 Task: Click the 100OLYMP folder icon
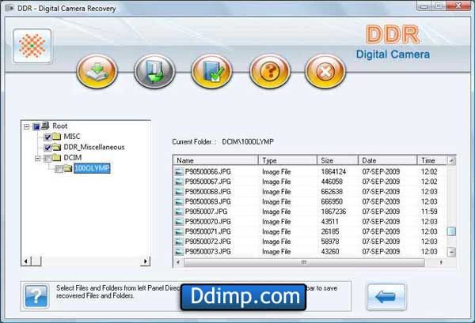click(x=67, y=168)
